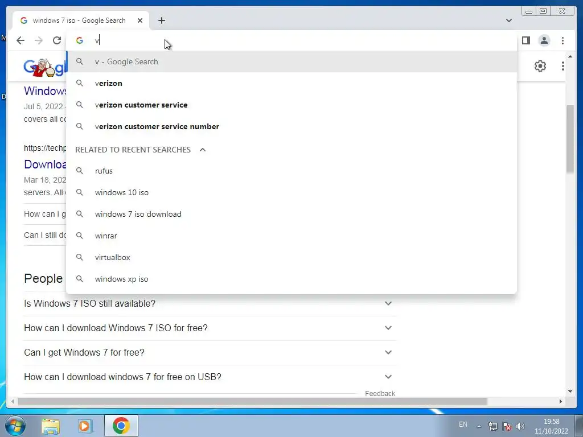Close the 'windows 7 iso' tab
The image size is (583, 437).
140,20
